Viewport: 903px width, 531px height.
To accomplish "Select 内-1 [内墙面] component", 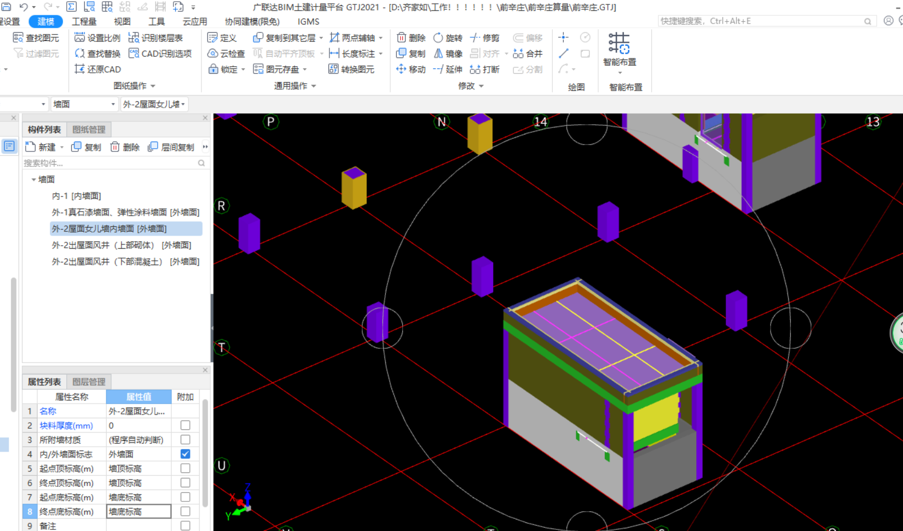I will (x=77, y=196).
